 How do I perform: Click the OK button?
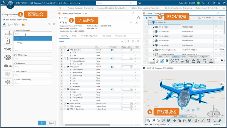point(42,123)
